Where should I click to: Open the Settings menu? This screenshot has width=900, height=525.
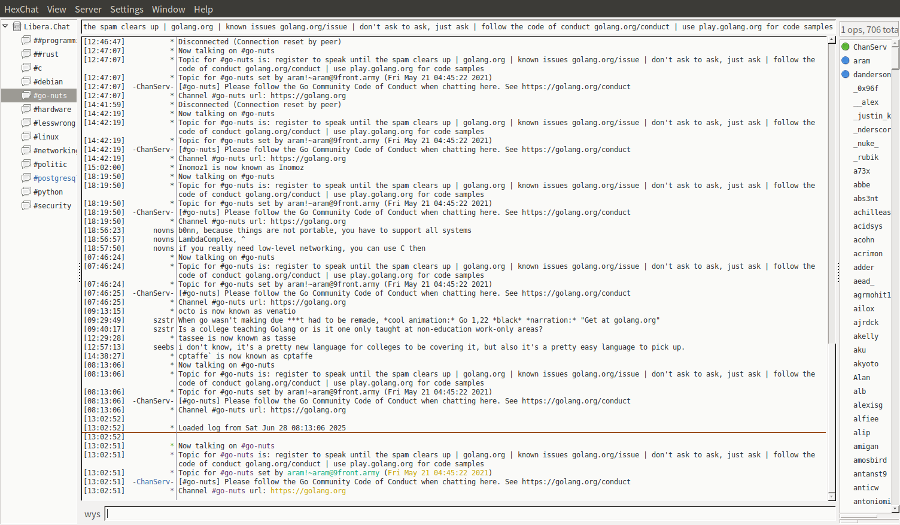pyautogui.click(x=126, y=9)
